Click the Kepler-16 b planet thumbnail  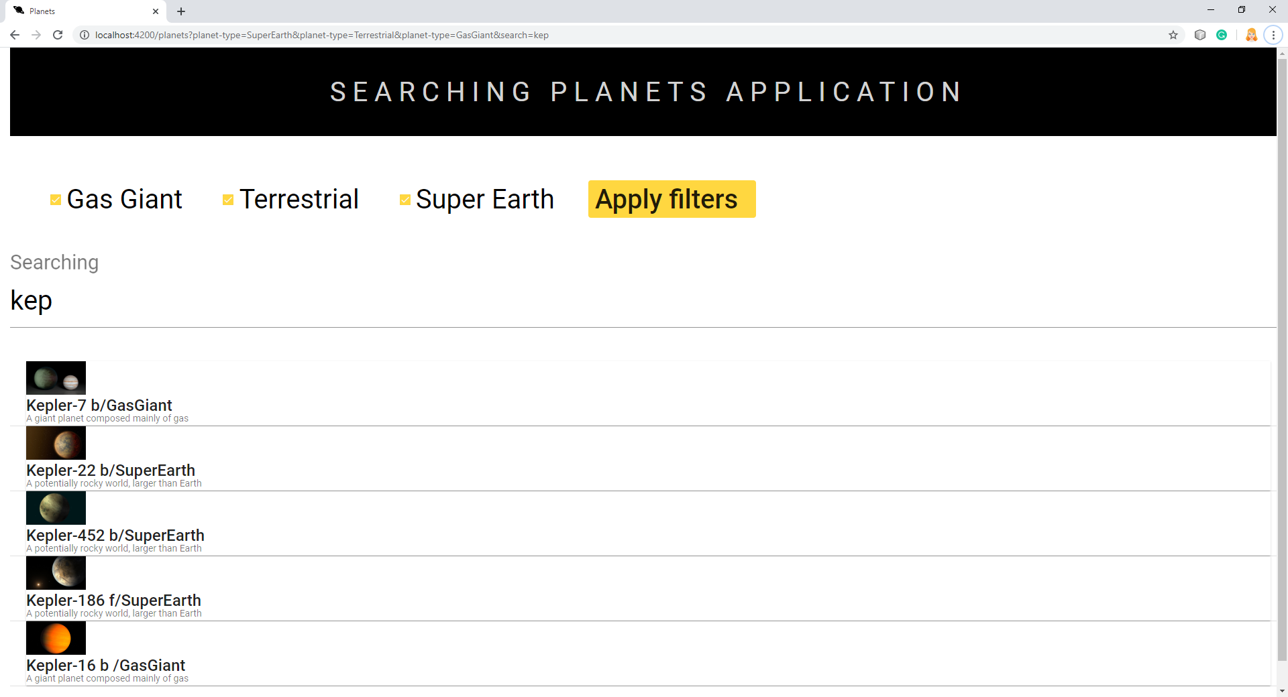click(x=56, y=638)
